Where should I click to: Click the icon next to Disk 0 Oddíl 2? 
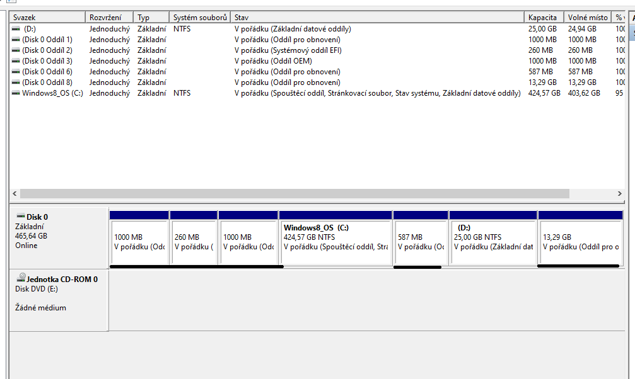tap(16, 50)
